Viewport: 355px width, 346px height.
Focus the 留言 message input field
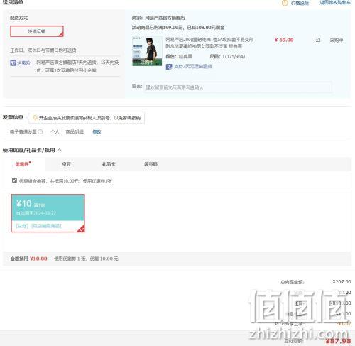(238, 87)
